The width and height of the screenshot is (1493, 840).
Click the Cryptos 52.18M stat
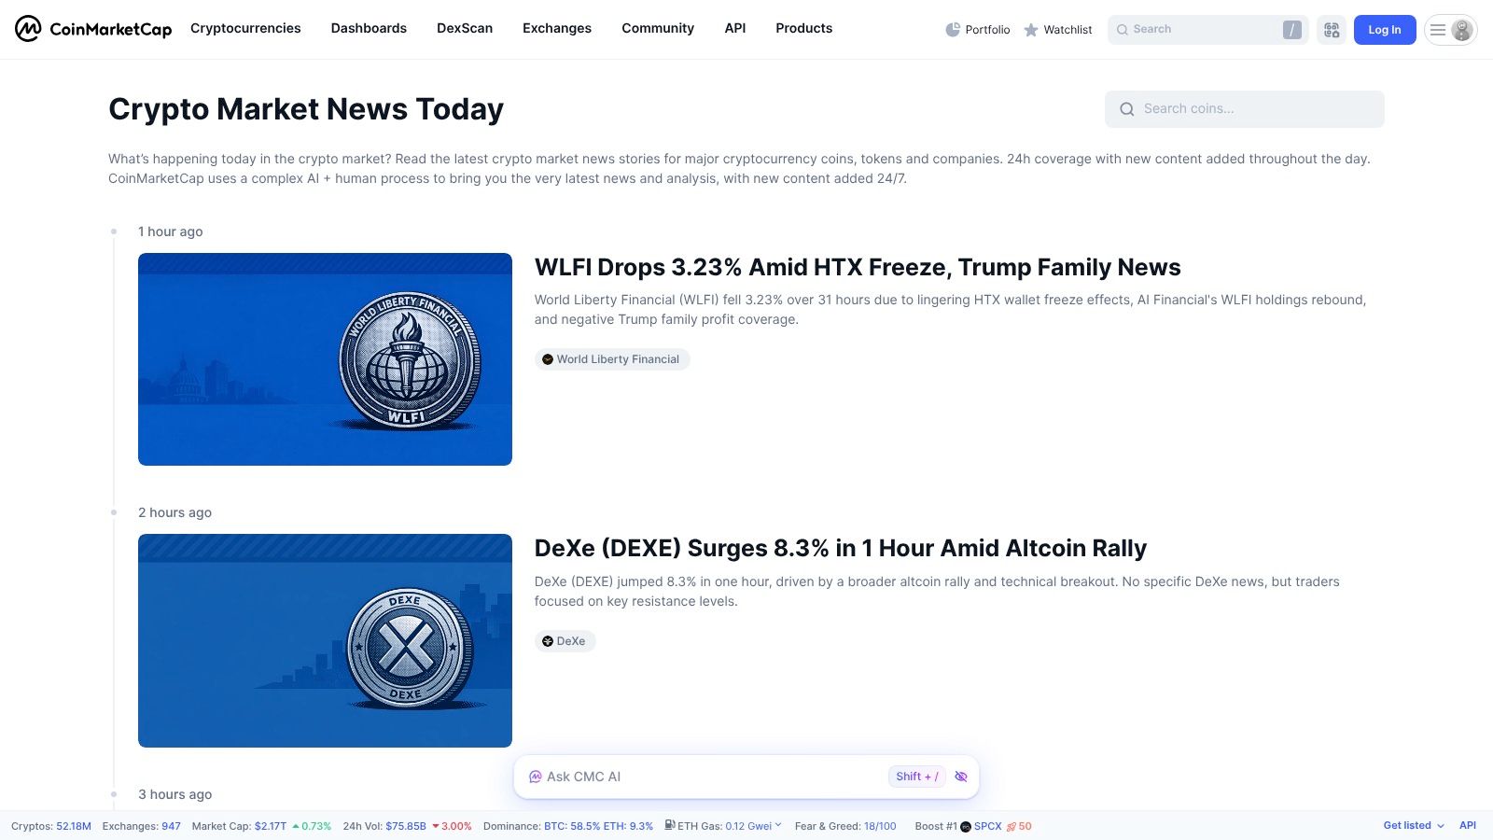51,826
